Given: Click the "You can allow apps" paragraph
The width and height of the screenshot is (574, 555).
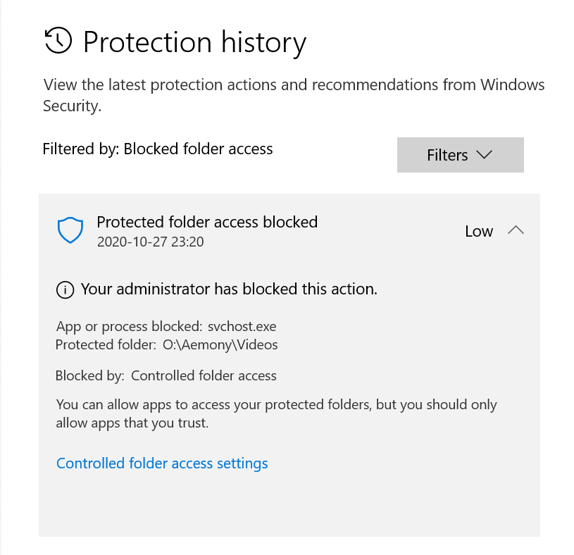Looking at the screenshot, I should [276, 414].
